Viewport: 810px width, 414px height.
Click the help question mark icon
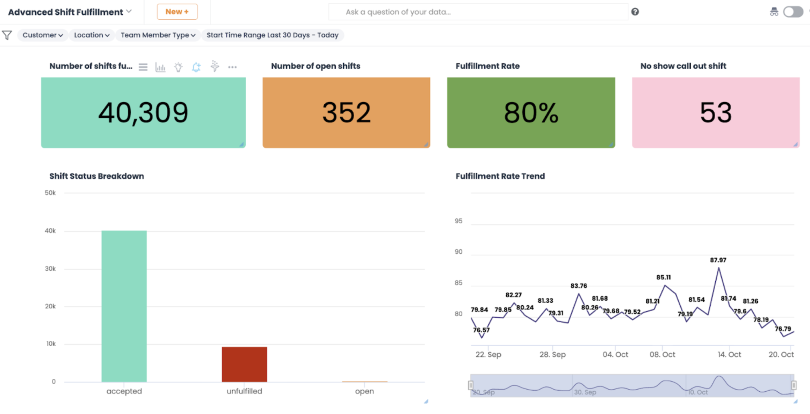tap(635, 12)
